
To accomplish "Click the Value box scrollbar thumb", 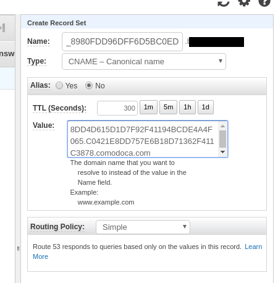I will (x=222, y=139).
